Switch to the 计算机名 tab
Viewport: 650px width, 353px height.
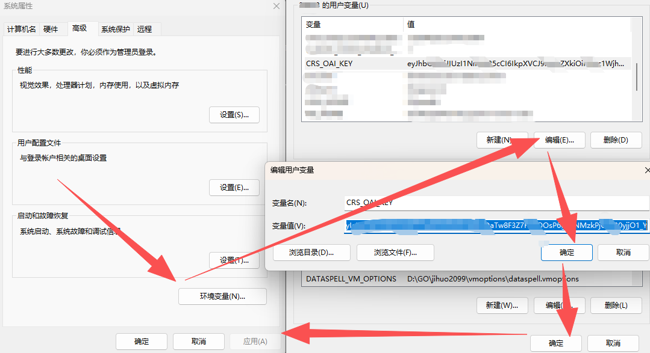click(22, 29)
